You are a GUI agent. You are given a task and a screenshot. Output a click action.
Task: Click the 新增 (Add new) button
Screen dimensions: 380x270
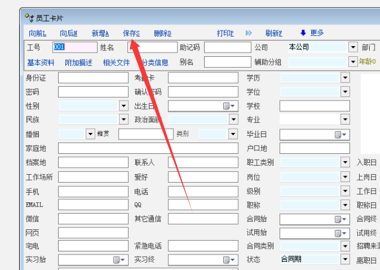tap(100, 33)
